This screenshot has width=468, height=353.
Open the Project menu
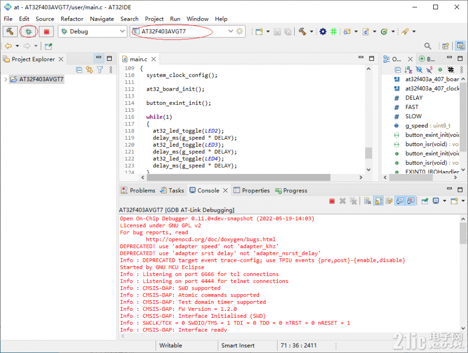[154, 19]
